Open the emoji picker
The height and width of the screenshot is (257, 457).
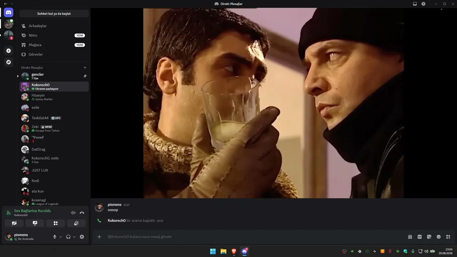439,237
